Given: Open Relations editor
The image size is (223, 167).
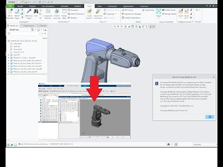Looking at the screenshot, I should click(x=72, y=18).
